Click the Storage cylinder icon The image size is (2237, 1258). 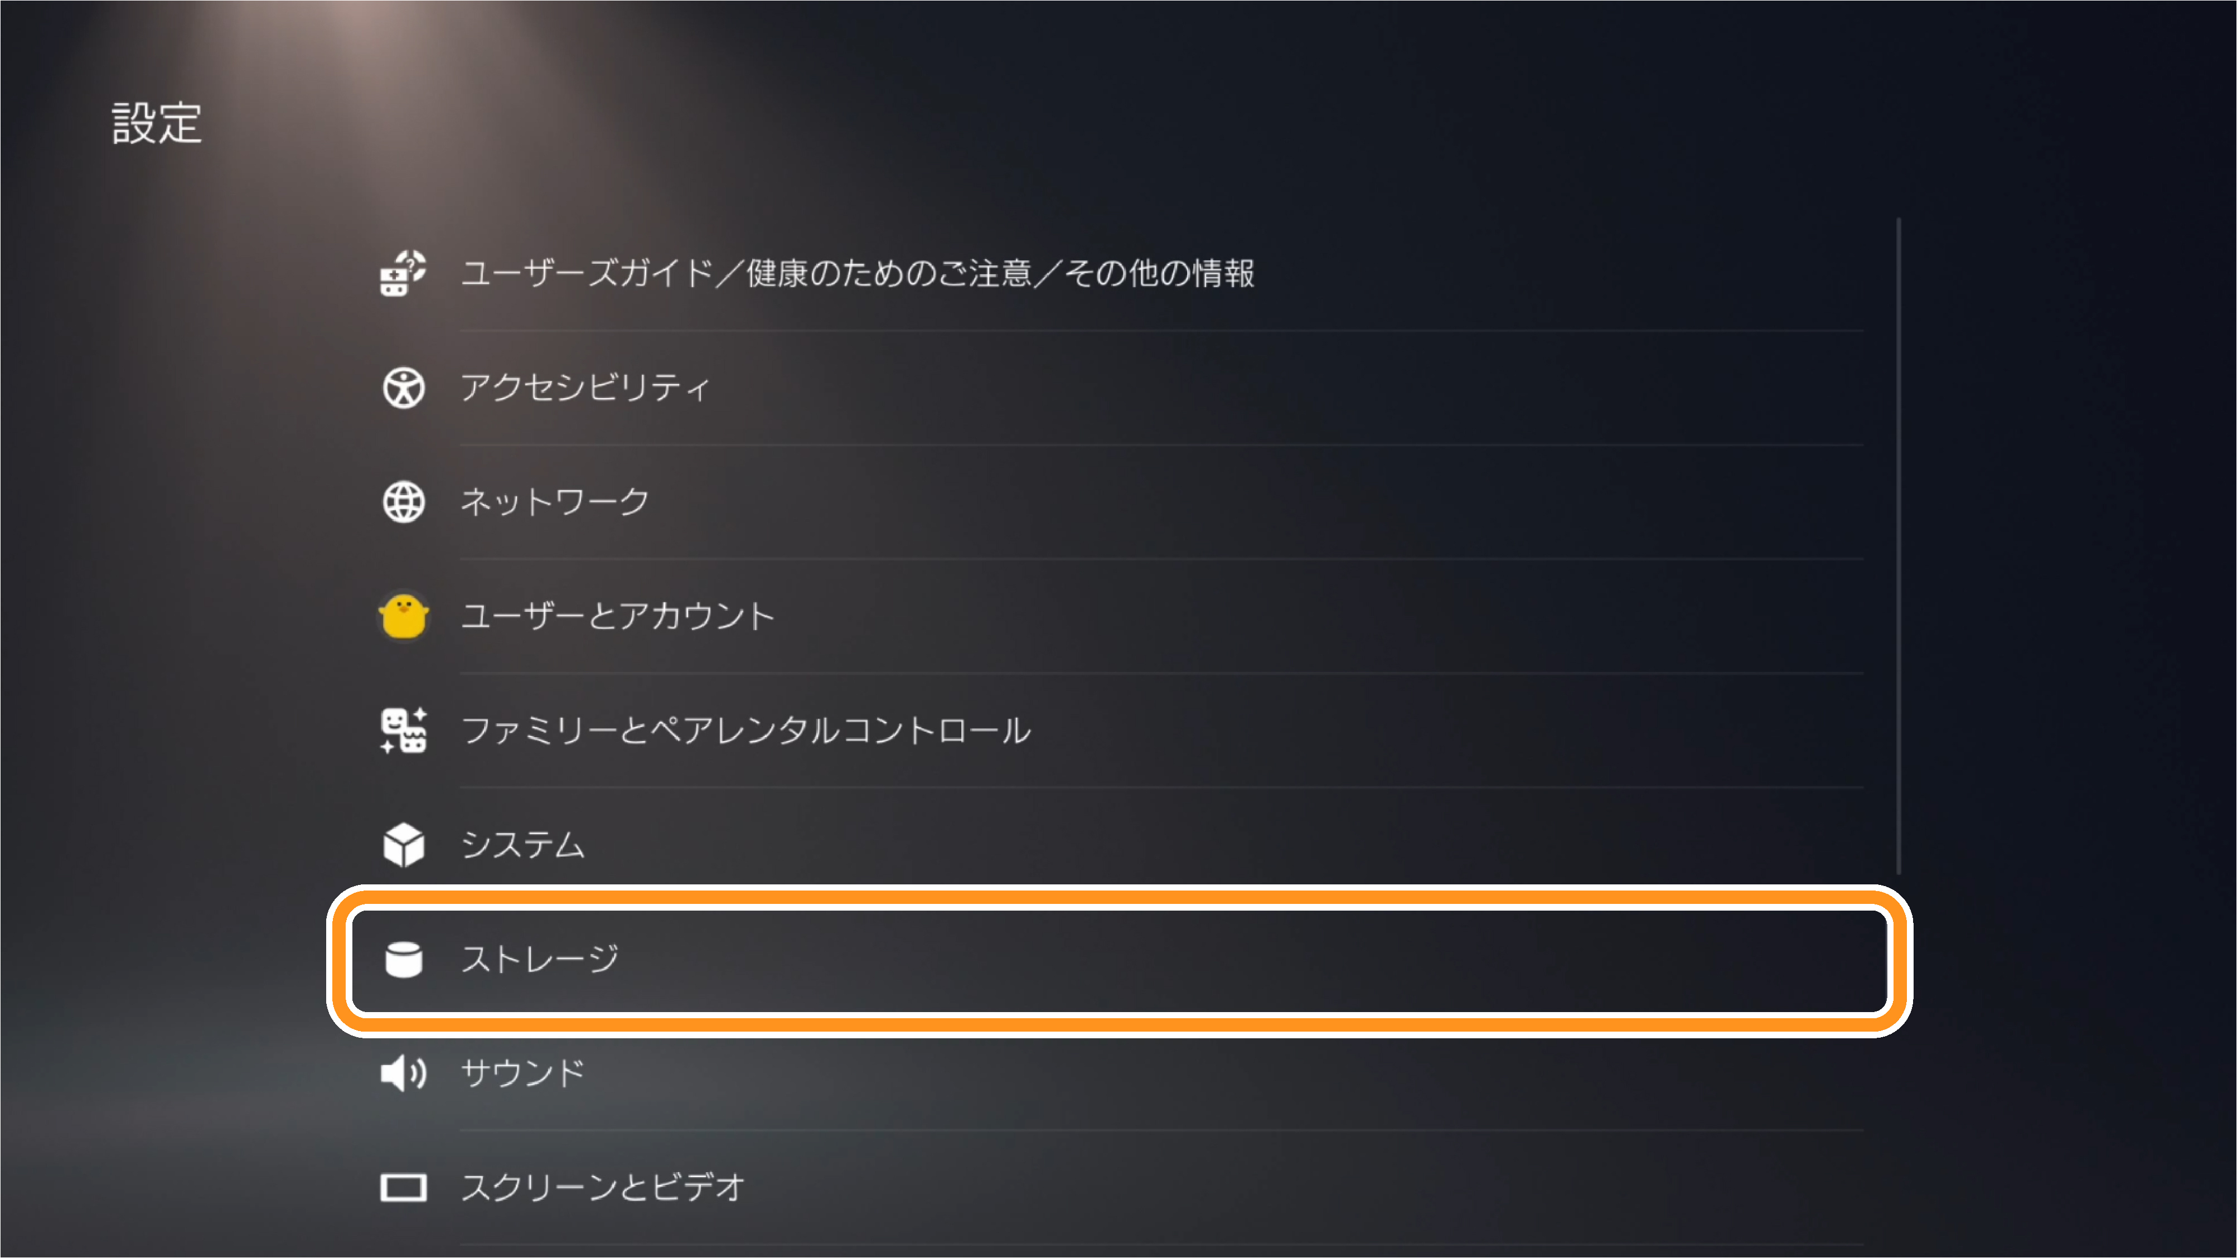403,959
